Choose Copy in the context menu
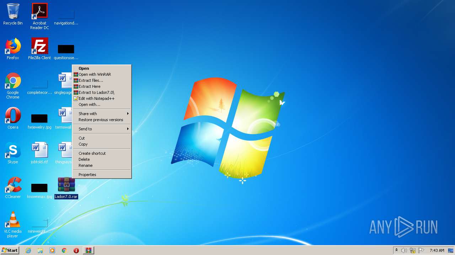 pos(102,144)
